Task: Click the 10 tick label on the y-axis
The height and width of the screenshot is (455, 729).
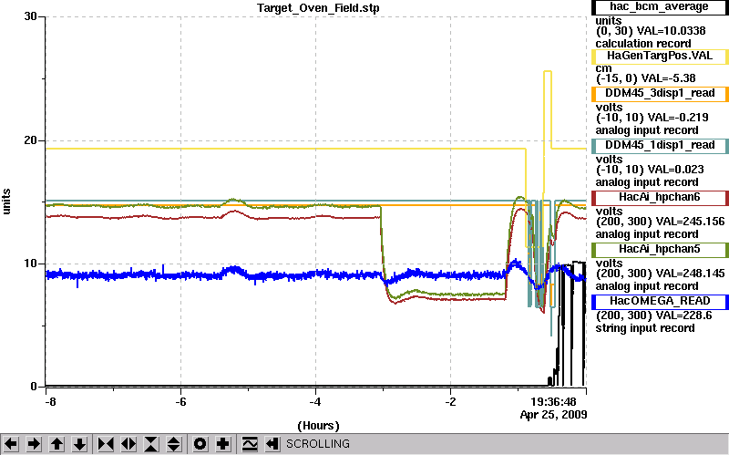Action: [30, 264]
